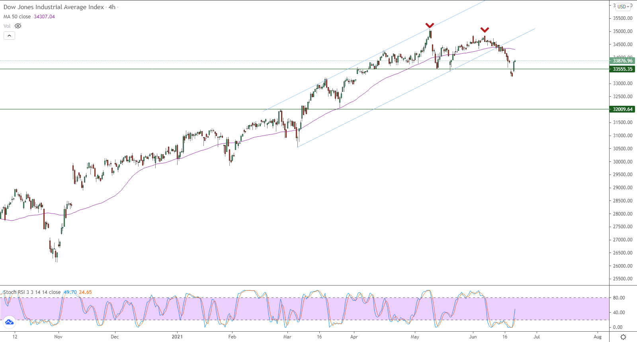Select the Stoch RSI 3 3 14 14 close label

(x=32, y=292)
